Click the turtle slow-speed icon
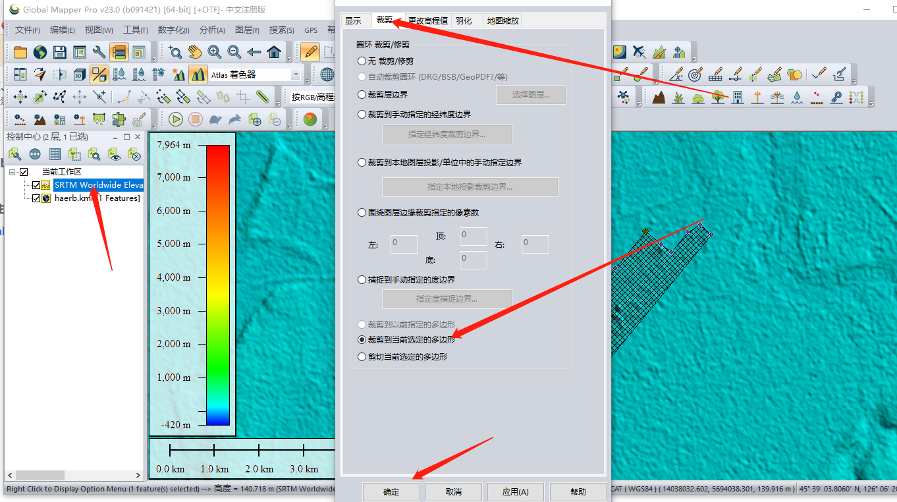 pyautogui.click(x=215, y=119)
